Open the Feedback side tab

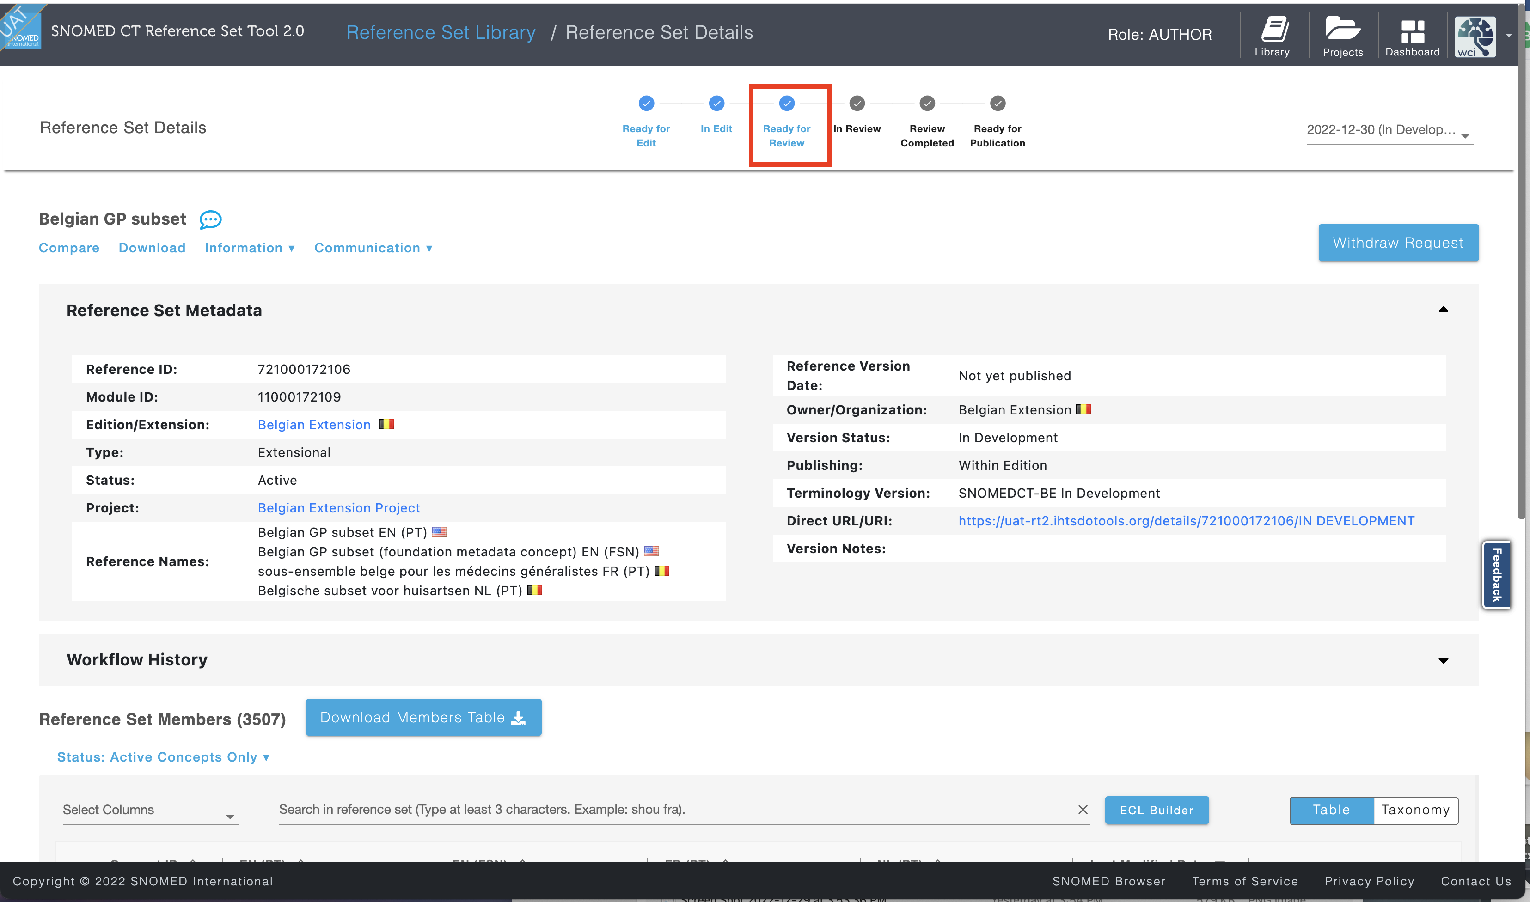(1497, 574)
